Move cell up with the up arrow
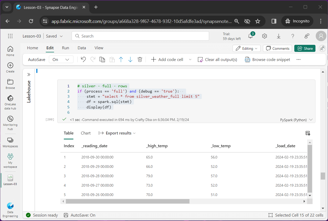 click(121, 60)
